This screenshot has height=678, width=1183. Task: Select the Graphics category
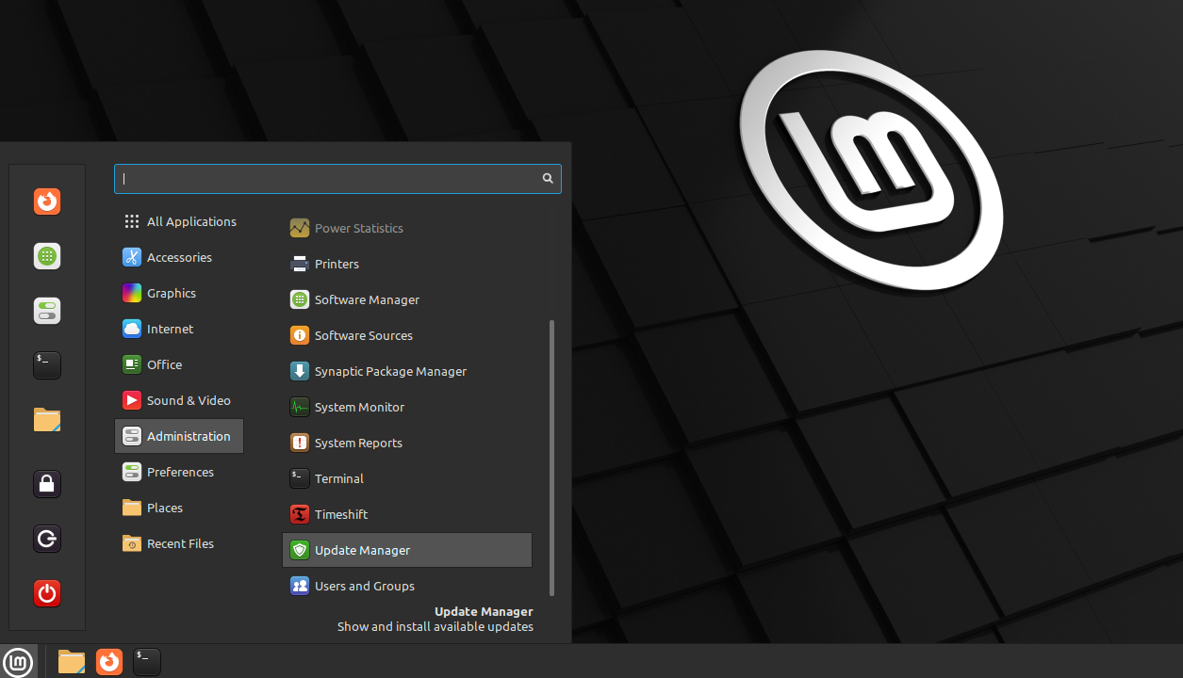click(x=179, y=293)
